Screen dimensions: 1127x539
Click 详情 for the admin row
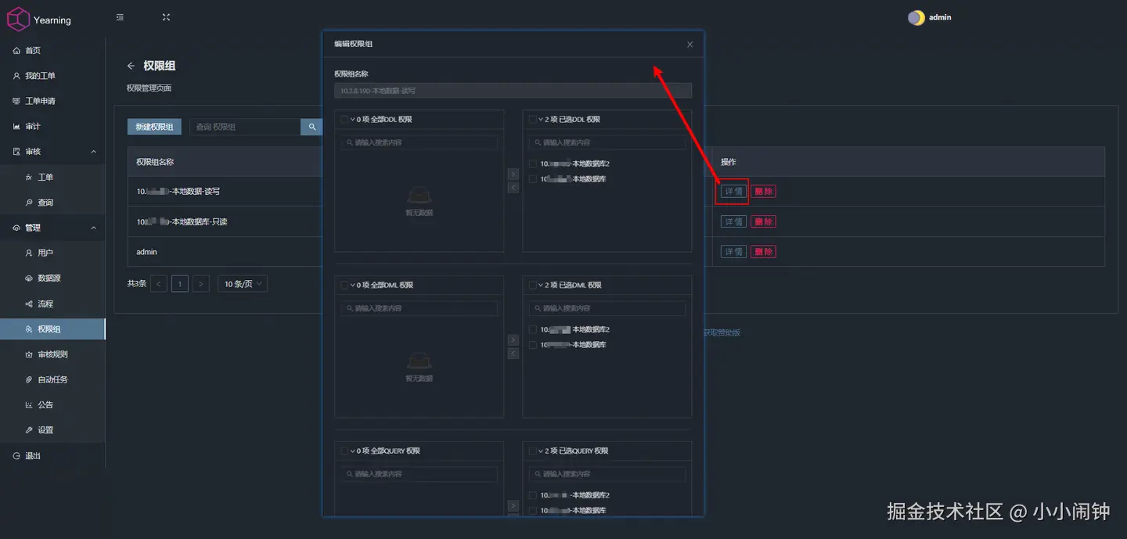tap(733, 252)
